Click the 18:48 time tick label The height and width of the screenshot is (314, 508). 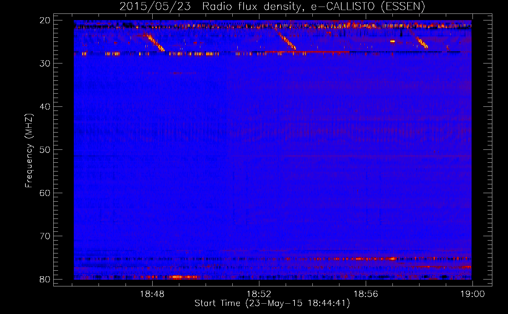coord(152,294)
